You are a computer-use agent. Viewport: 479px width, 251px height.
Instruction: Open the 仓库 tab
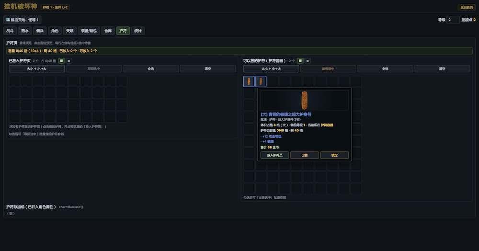108,31
